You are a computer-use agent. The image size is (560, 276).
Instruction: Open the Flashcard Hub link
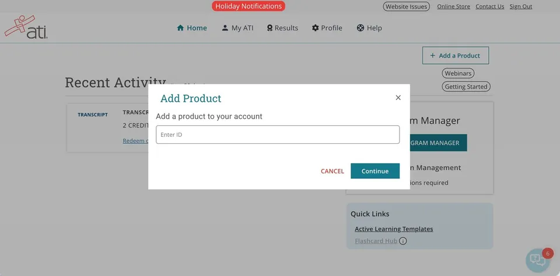pos(376,241)
